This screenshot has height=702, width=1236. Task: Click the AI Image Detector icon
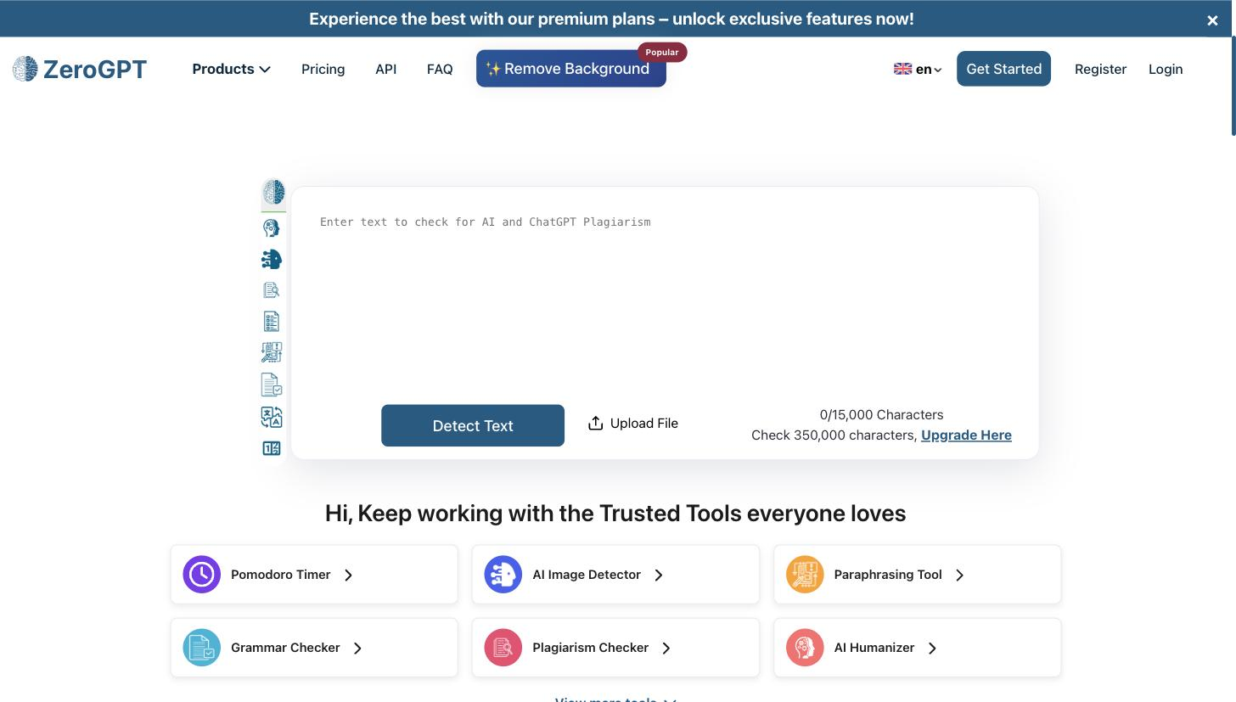[x=503, y=575]
